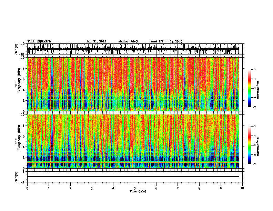Click the '2' tick label on time axis

(x=70, y=188)
